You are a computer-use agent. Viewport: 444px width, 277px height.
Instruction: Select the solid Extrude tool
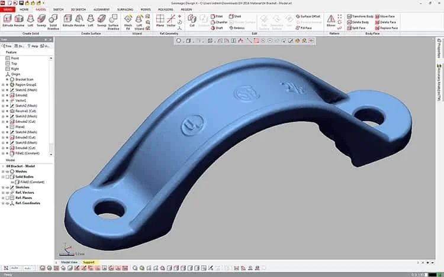click(x=8, y=21)
